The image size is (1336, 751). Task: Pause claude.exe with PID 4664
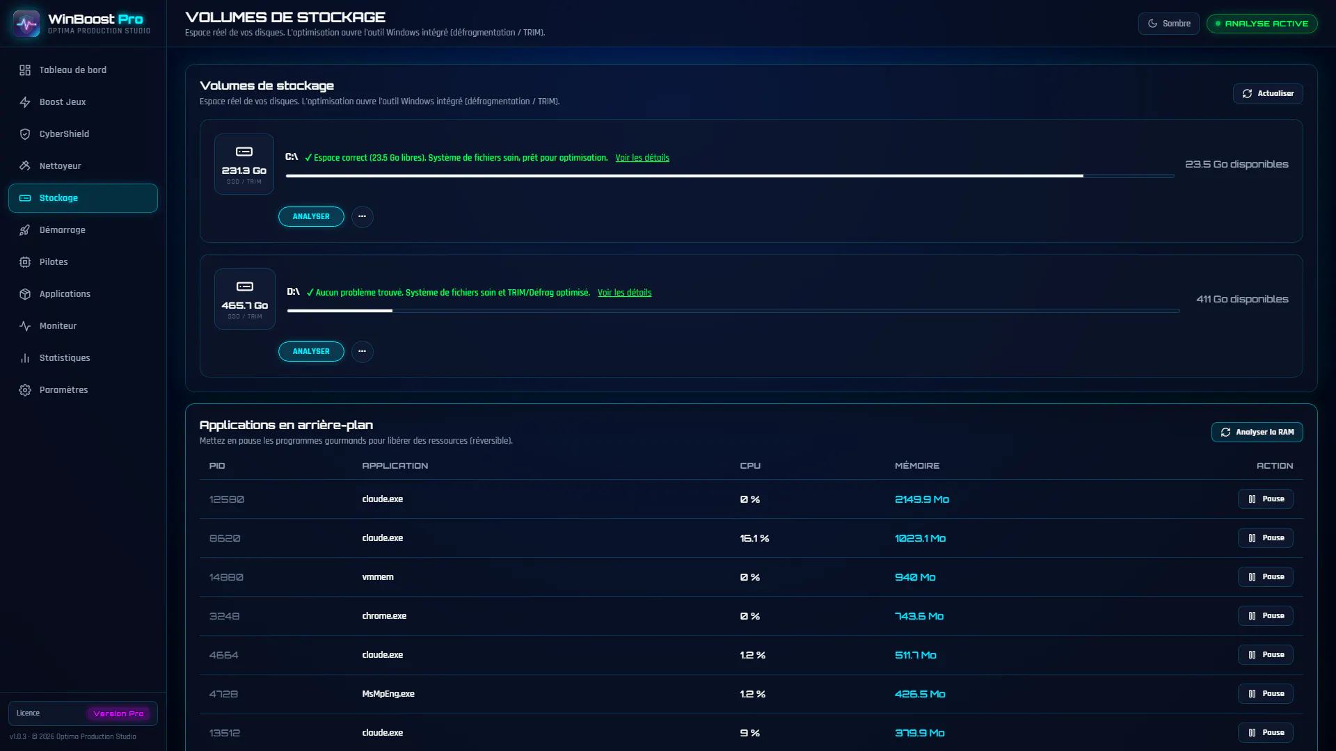pyautogui.click(x=1265, y=655)
